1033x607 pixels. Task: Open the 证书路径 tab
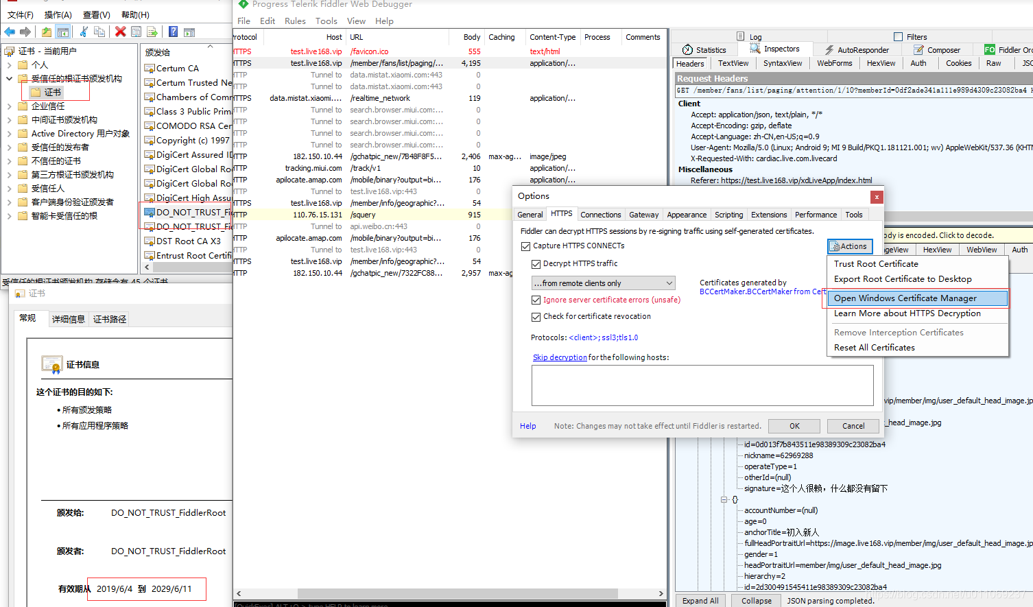tap(110, 319)
